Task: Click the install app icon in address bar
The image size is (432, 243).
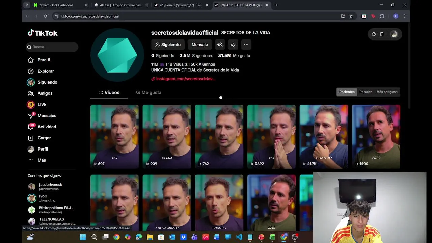Action: (343, 16)
